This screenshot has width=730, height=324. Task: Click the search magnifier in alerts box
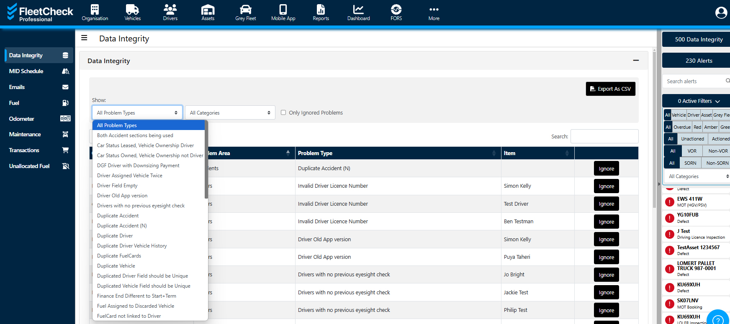pyautogui.click(x=727, y=81)
